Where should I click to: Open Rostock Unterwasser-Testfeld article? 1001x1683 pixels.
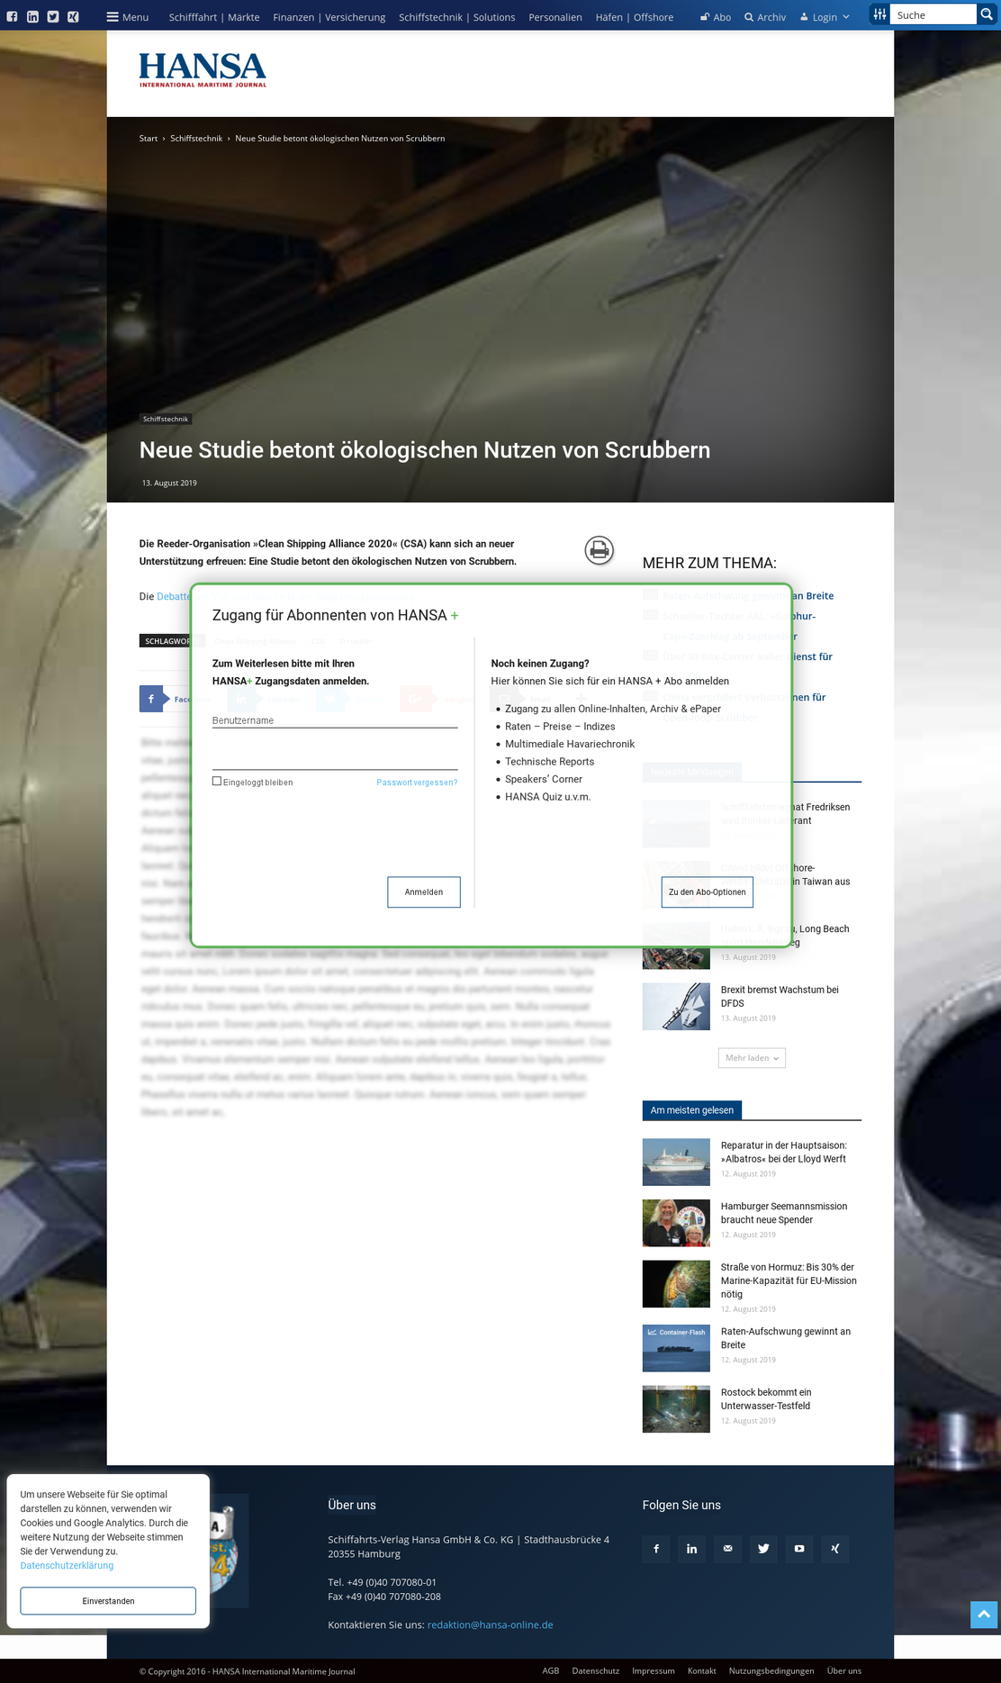[x=766, y=1398]
